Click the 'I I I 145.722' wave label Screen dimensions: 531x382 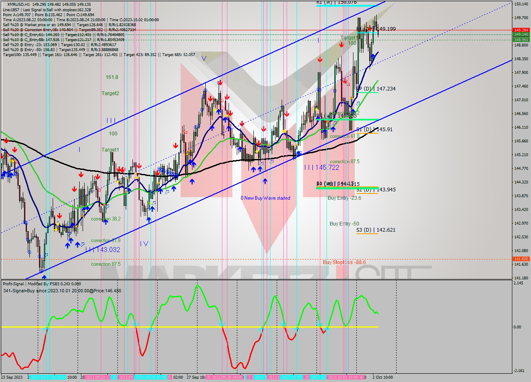pyautogui.click(x=322, y=167)
